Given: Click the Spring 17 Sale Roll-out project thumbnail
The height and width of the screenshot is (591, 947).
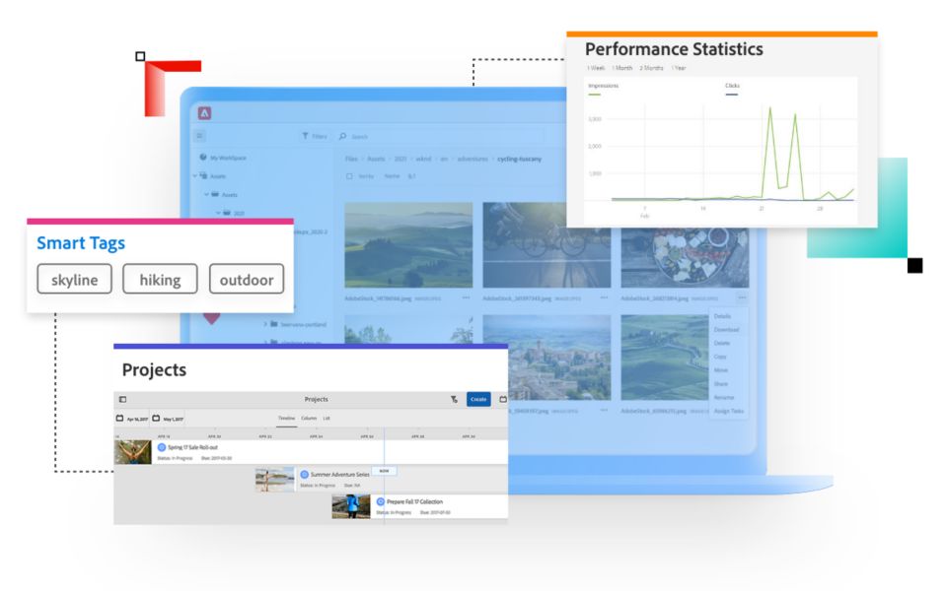Looking at the screenshot, I should [133, 452].
